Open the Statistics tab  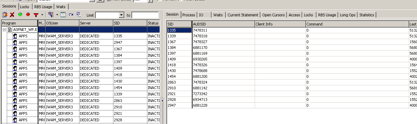366,15
